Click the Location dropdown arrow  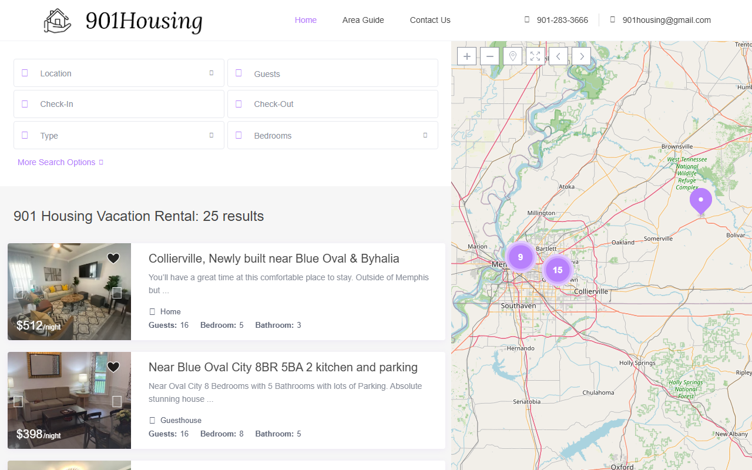(x=211, y=73)
